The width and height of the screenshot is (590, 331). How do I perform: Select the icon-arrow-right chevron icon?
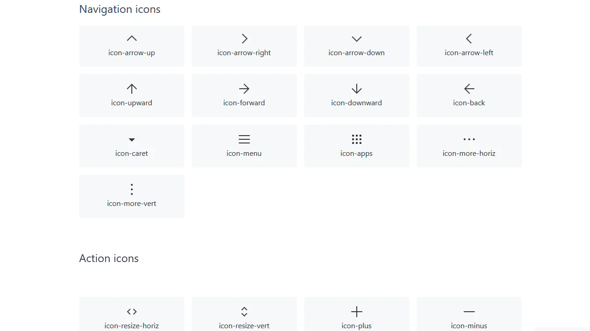[245, 39]
